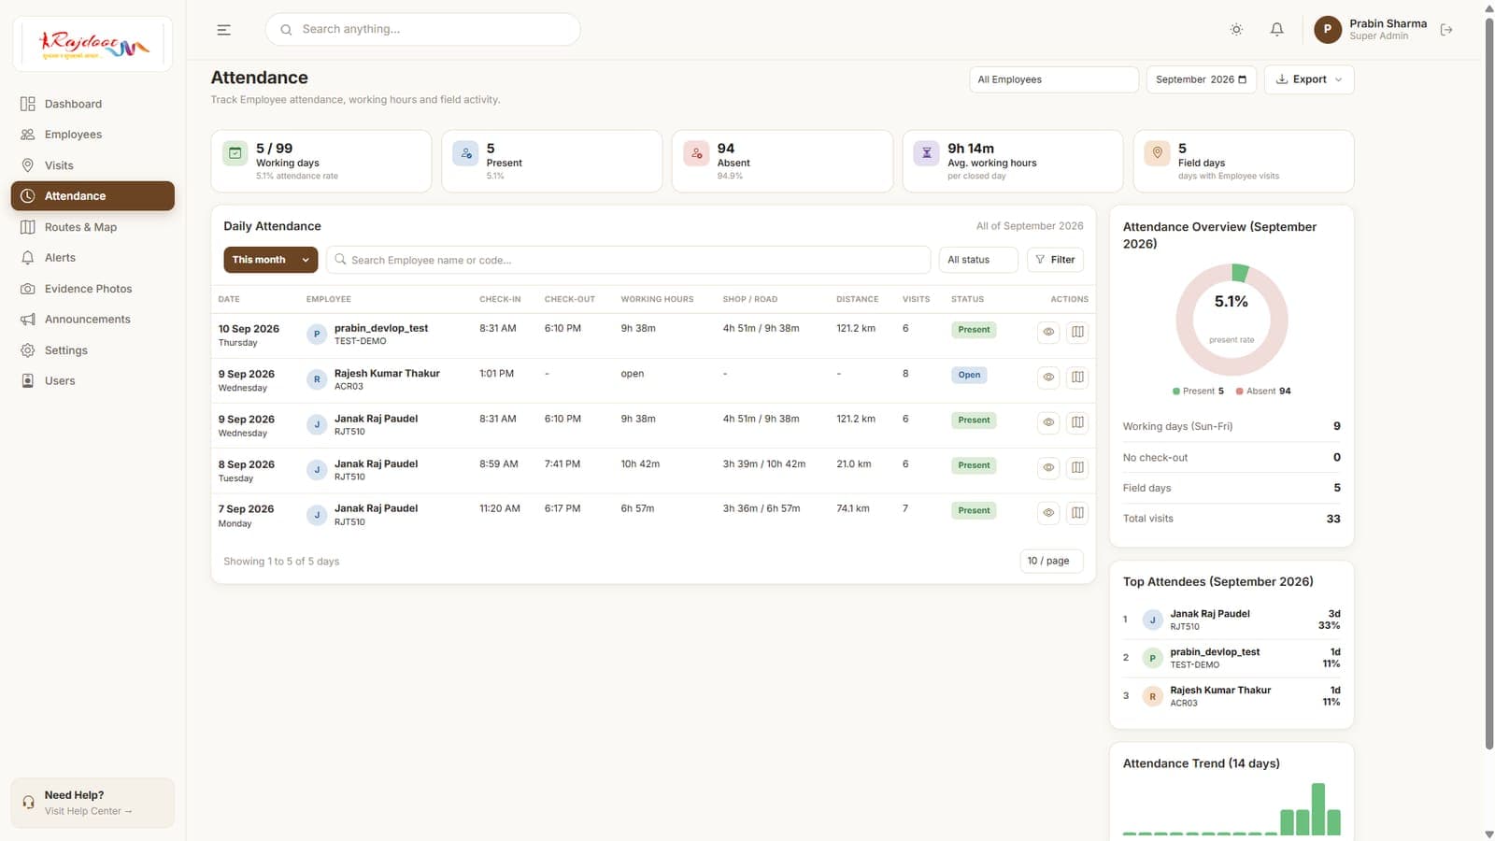This screenshot has height=841, width=1495.
Task: Click the Absent card user icon
Action: 696,153
